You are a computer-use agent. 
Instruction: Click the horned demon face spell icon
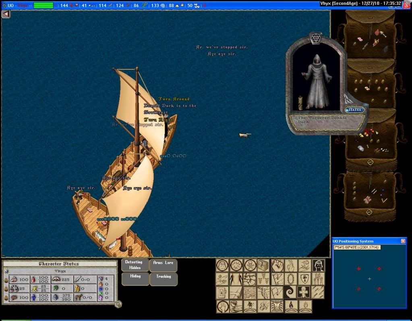(277, 306)
